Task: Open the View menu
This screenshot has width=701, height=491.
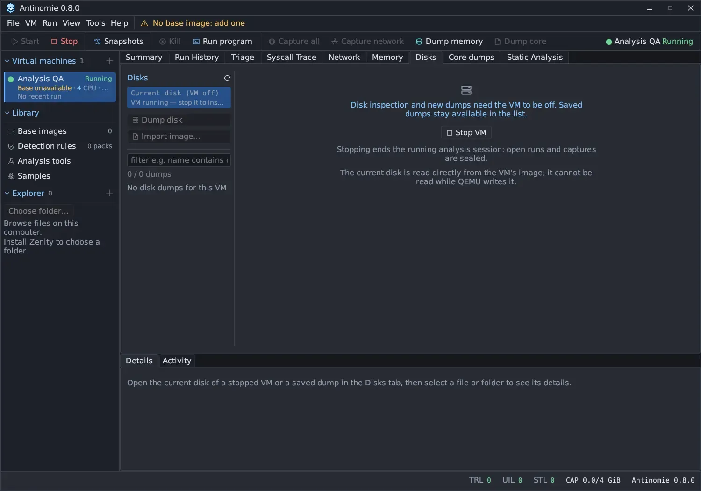Action: [x=72, y=23]
